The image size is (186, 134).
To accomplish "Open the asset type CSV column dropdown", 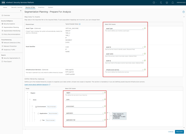I will 124,29.
